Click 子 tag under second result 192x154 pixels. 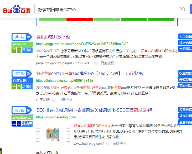14,87
